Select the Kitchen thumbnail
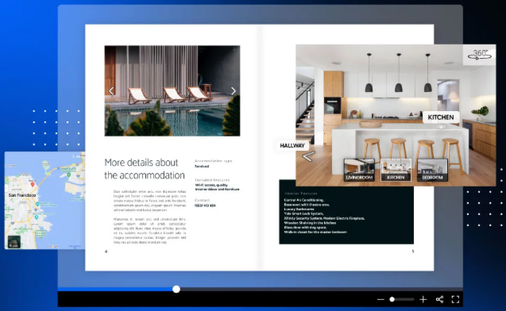This screenshot has width=506, height=311. click(396, 170)
